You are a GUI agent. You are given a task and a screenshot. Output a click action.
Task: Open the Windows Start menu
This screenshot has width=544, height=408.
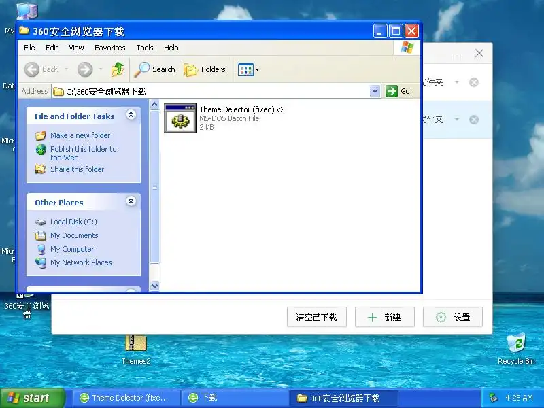click(x=32, y=398)
